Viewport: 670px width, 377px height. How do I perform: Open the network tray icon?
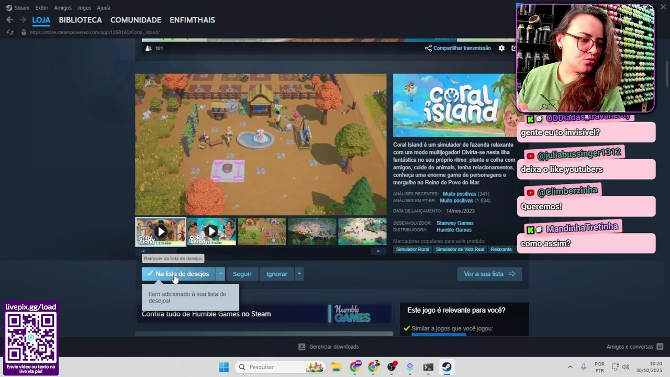click(x=615, y=367)
